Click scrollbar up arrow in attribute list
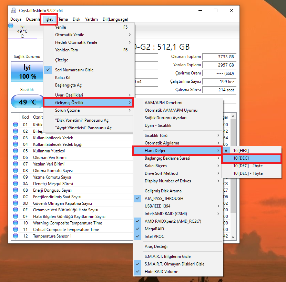 (233, 116)
